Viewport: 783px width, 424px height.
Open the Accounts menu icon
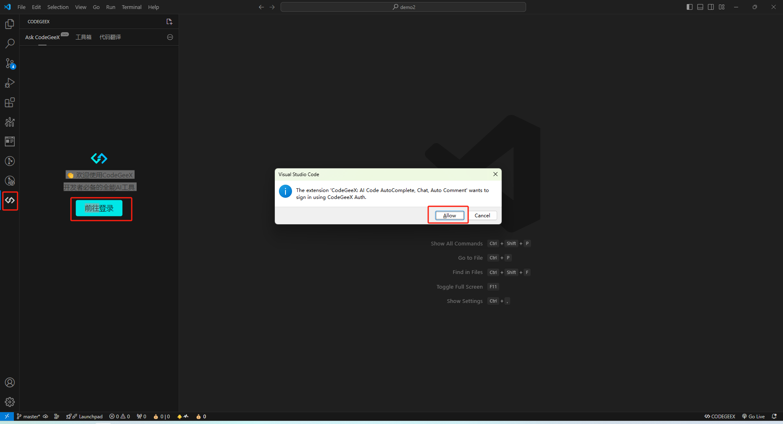[10, 382]
